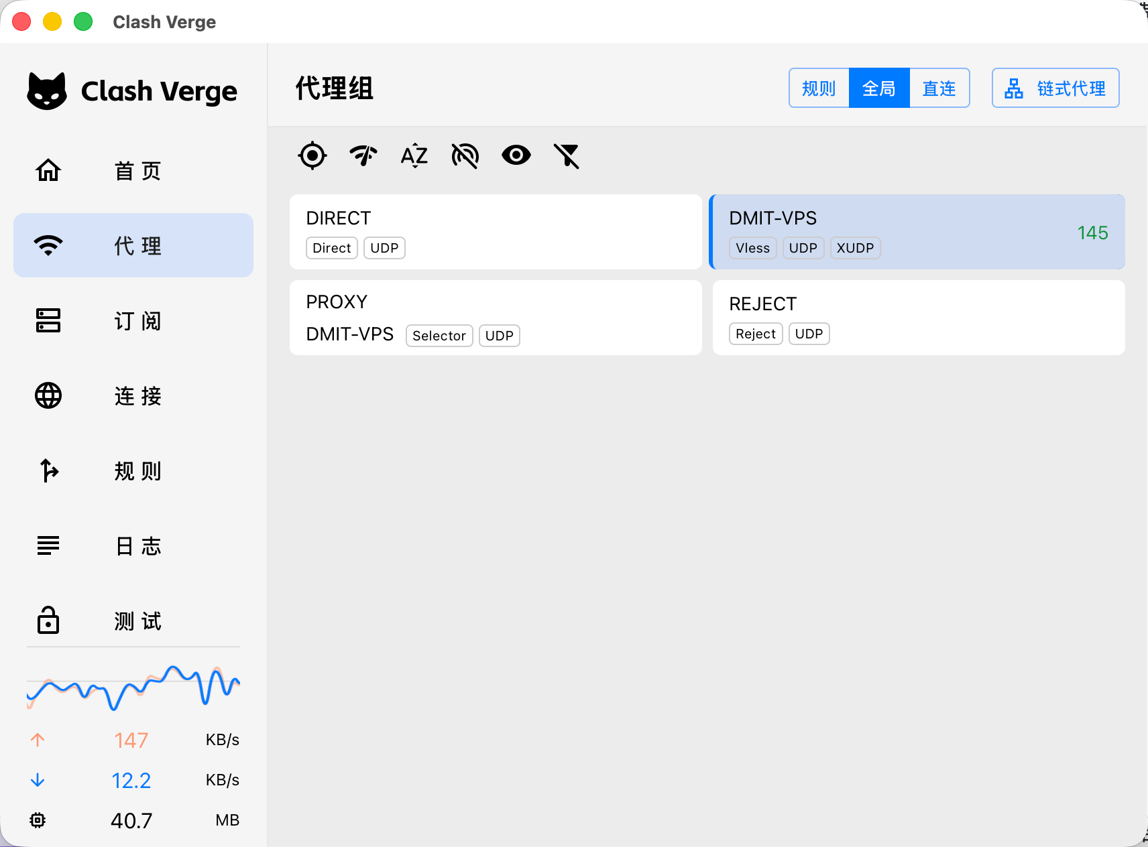This screenshot has height=847, width=1148.
Task: Click the Reject tag
Action: [756, 334]
